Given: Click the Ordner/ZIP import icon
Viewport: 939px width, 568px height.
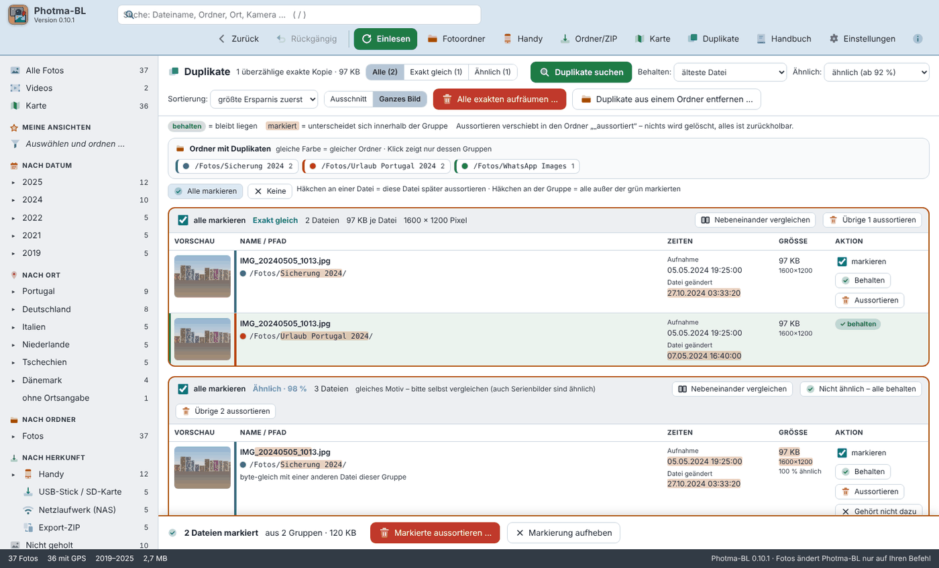Looking at the screenshot, I should pos(565,39).
